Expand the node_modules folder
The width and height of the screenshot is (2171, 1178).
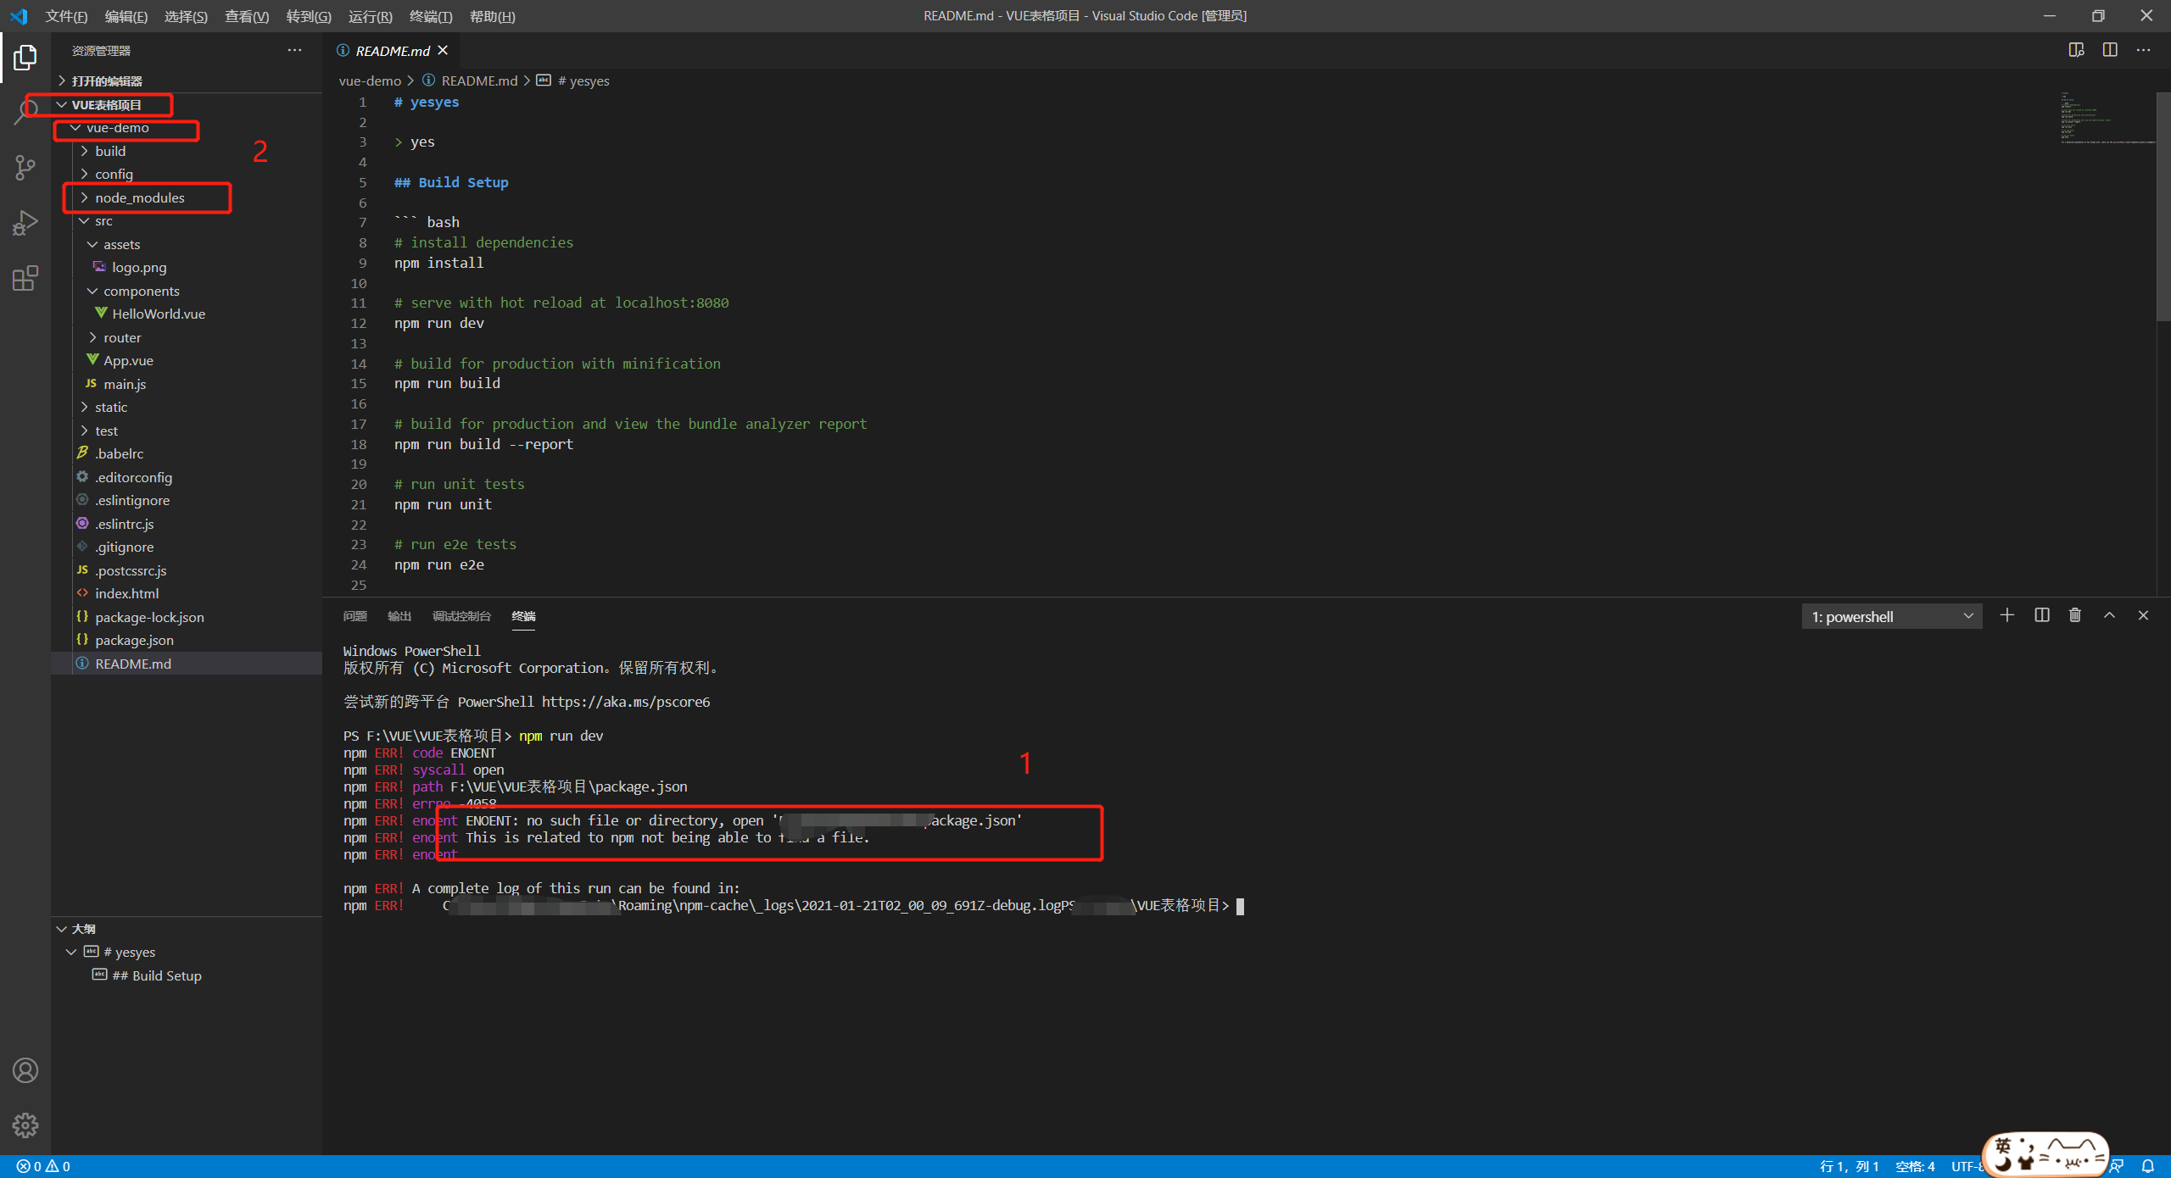point(139,197)
